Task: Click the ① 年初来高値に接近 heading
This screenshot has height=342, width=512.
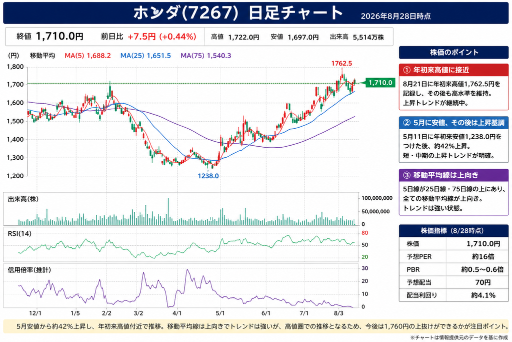Action: pyautogui.click(x=453, y=70)
